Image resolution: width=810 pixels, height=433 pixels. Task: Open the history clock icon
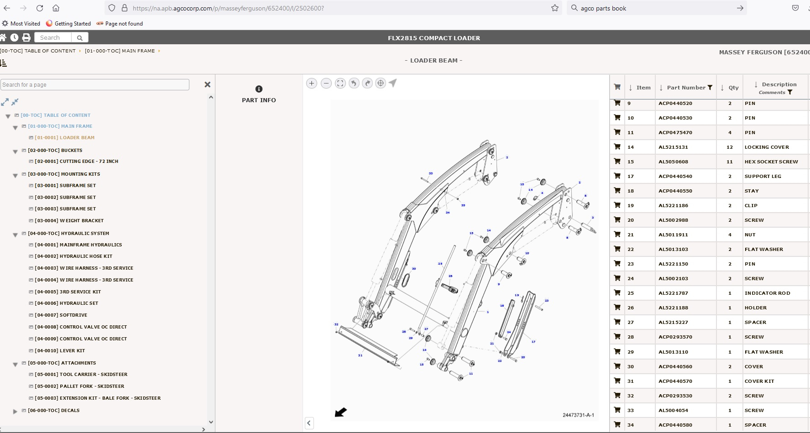[x=15, y=37]
